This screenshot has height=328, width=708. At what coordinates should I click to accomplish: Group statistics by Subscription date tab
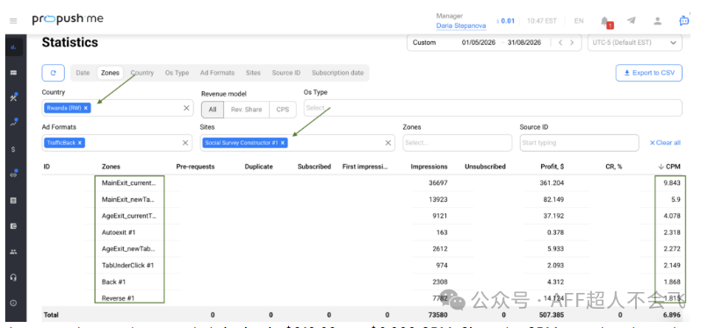coord(337,73)
